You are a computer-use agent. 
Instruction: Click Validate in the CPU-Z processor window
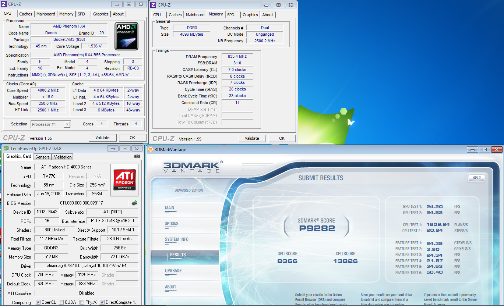pos(102,138)
